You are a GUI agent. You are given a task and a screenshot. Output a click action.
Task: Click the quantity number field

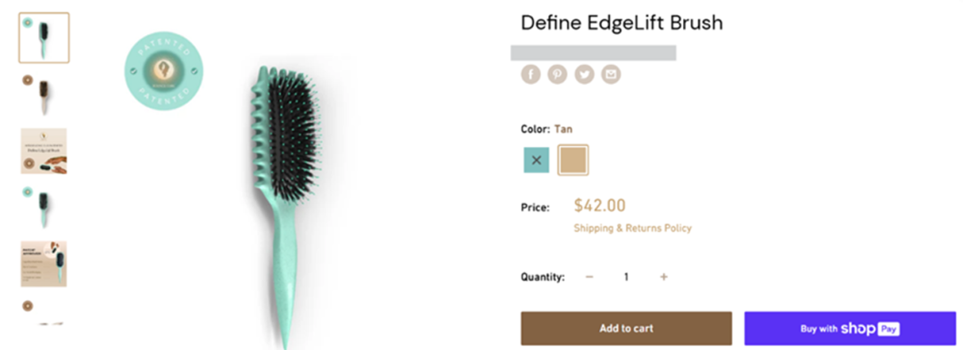click(627, 277)
